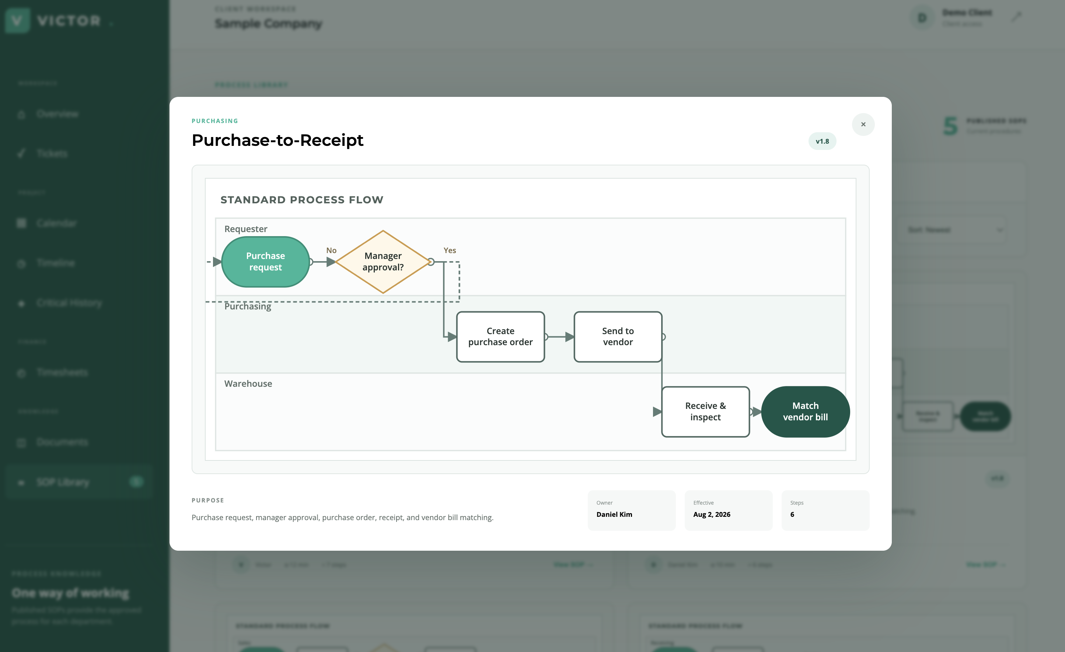Click the Owner Daniel Kim card
Viewport: 1065px width, 652px height.
click(x=632, y=510)
